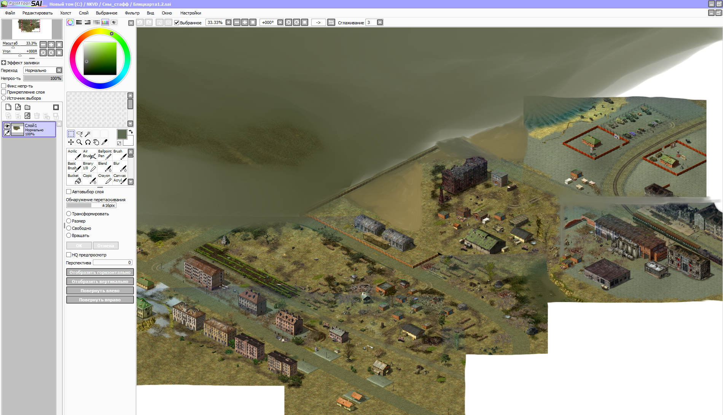The height and width of the screenshot is (415, 723).
Task: Create a new linework layer
Action: point(18,107)
